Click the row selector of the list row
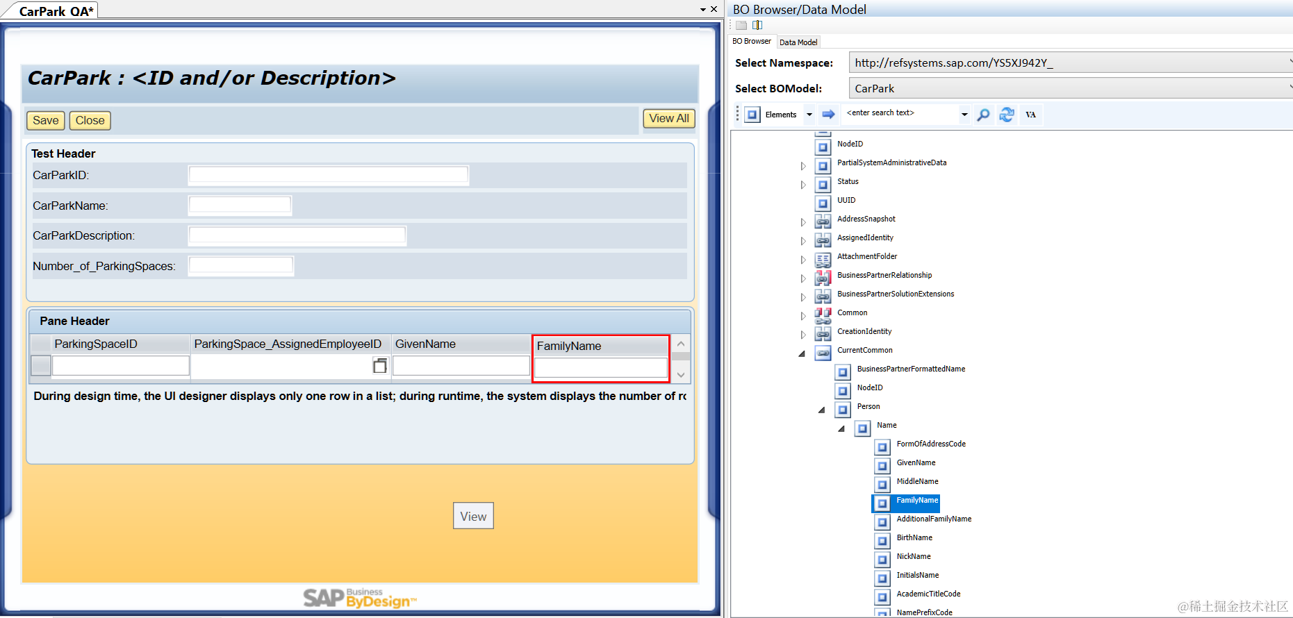 (41, 365)
